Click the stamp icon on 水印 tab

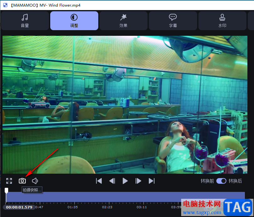pos(222,17)
